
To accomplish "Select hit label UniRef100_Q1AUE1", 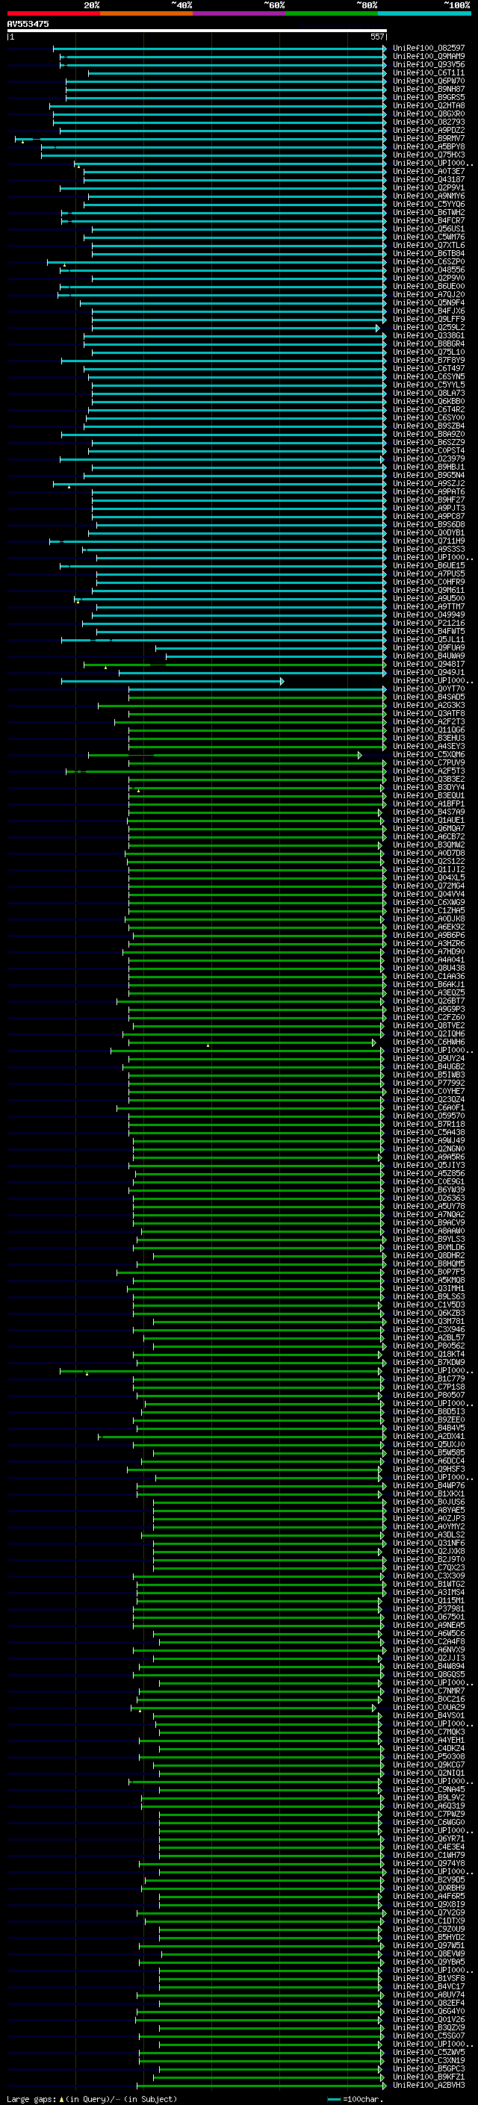I will coord(429,821).
